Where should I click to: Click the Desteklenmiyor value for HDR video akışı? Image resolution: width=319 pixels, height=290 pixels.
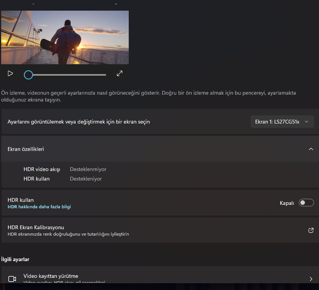(x=88, y=169)
